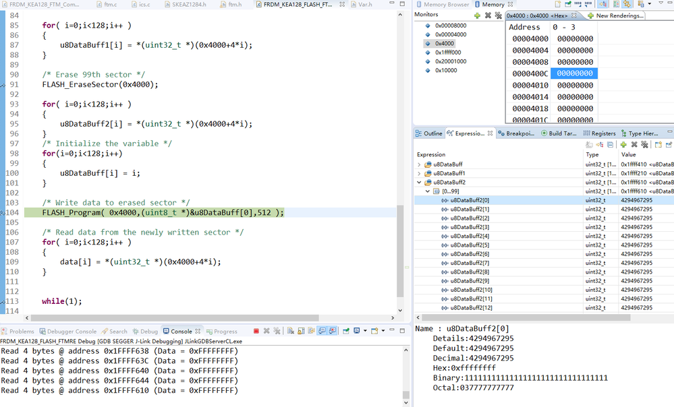The width and height of the screenshot is (674, 407).
Task: Select the 0x20001000 memory monitor
Action: coord(451,61)
